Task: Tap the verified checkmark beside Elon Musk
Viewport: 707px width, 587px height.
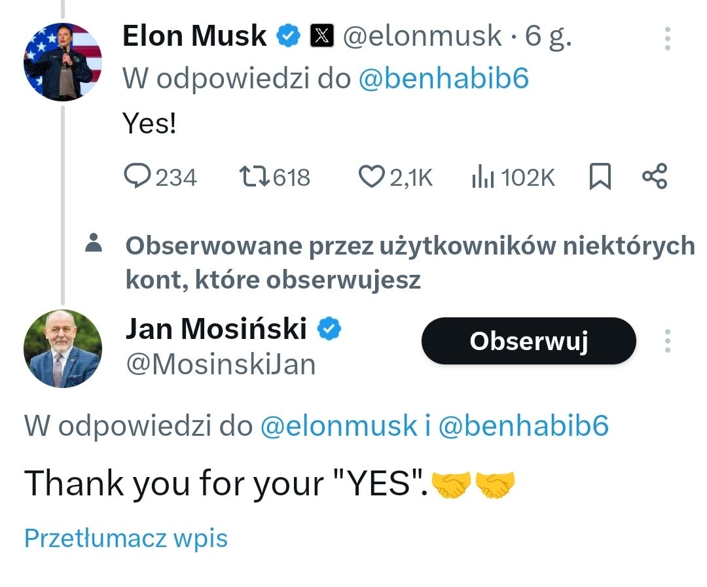Action: 287,37
